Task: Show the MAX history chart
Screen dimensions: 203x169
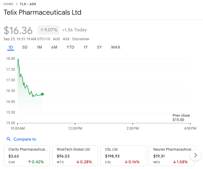Action: tap(116, 47)
